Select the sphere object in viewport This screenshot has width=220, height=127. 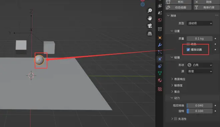[x=39, y=60]
